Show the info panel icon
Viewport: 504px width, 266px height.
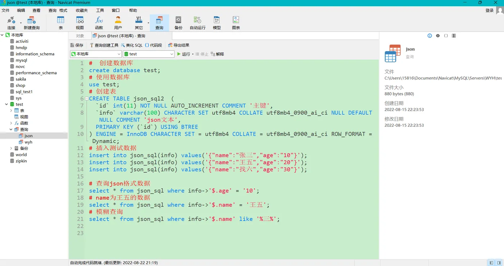point(429,36)
